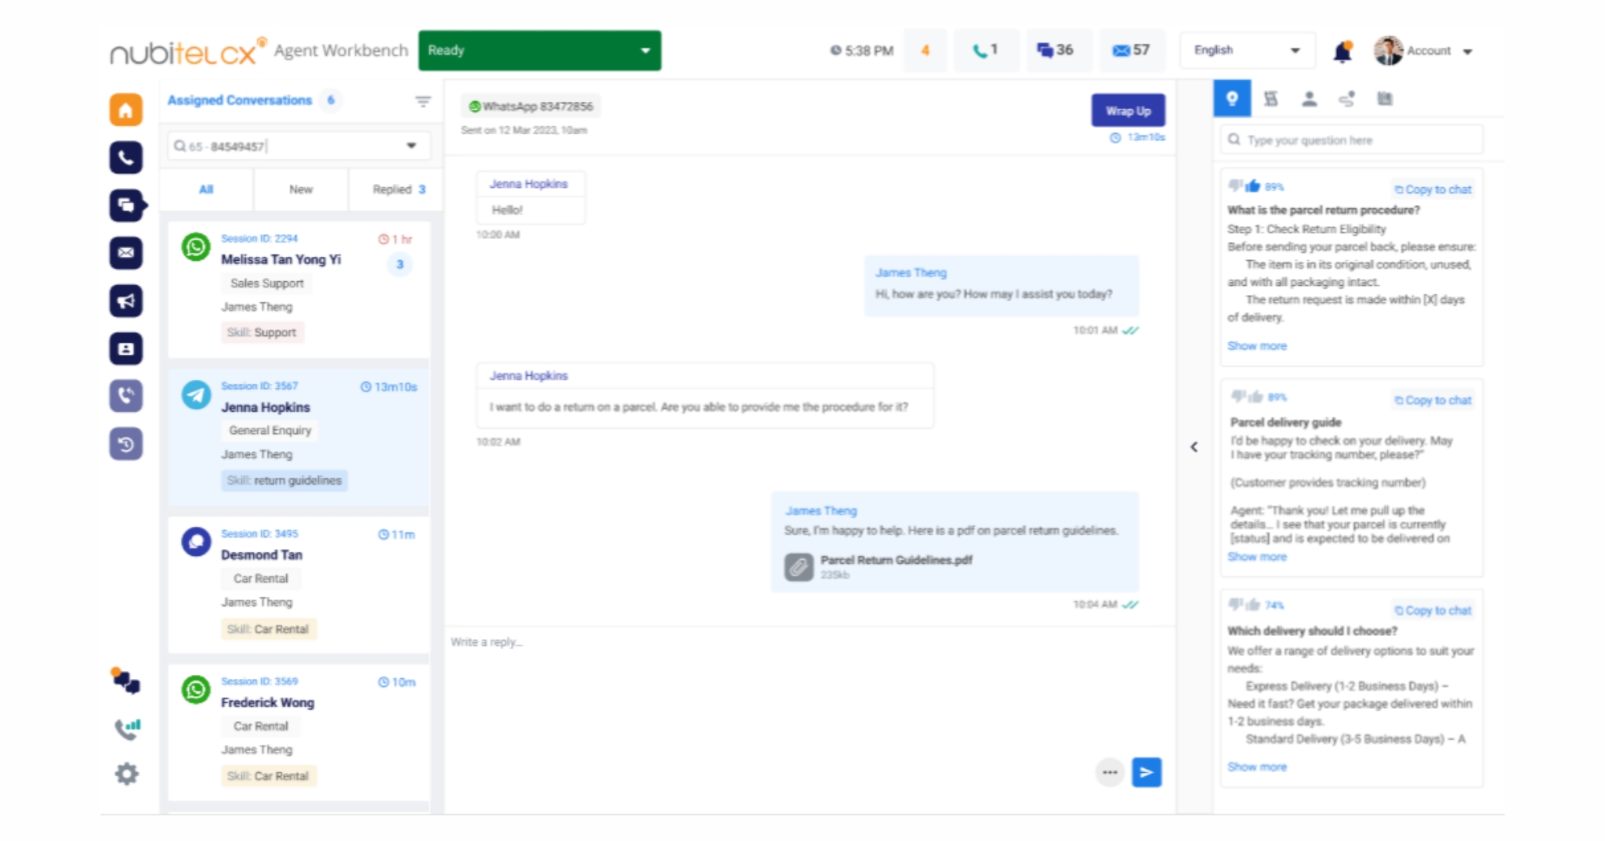Open the settings gear at bottom left
Image resolution: width=1605 pixels, height=841 pixels.
[127, 774]
